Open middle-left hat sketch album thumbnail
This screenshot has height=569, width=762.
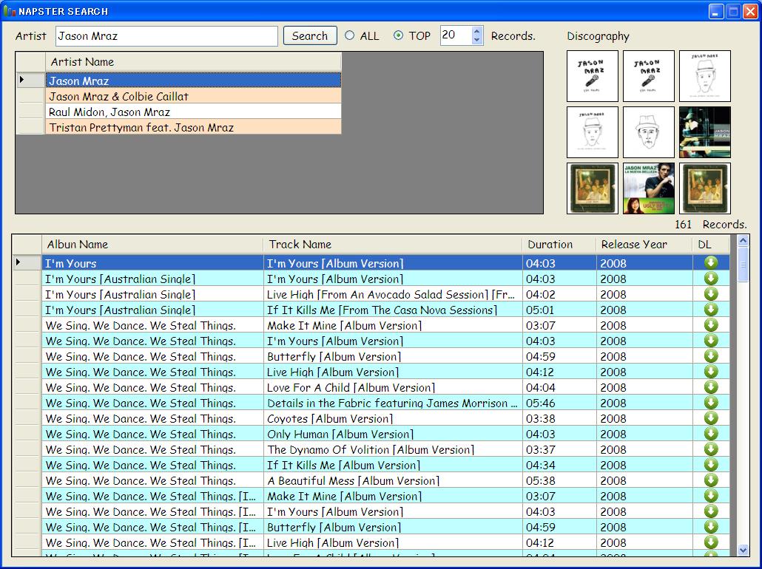(x=593, y=132)
